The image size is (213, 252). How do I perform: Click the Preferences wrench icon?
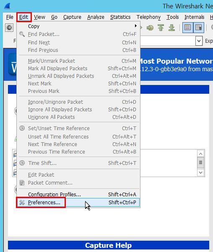(22, 202)
